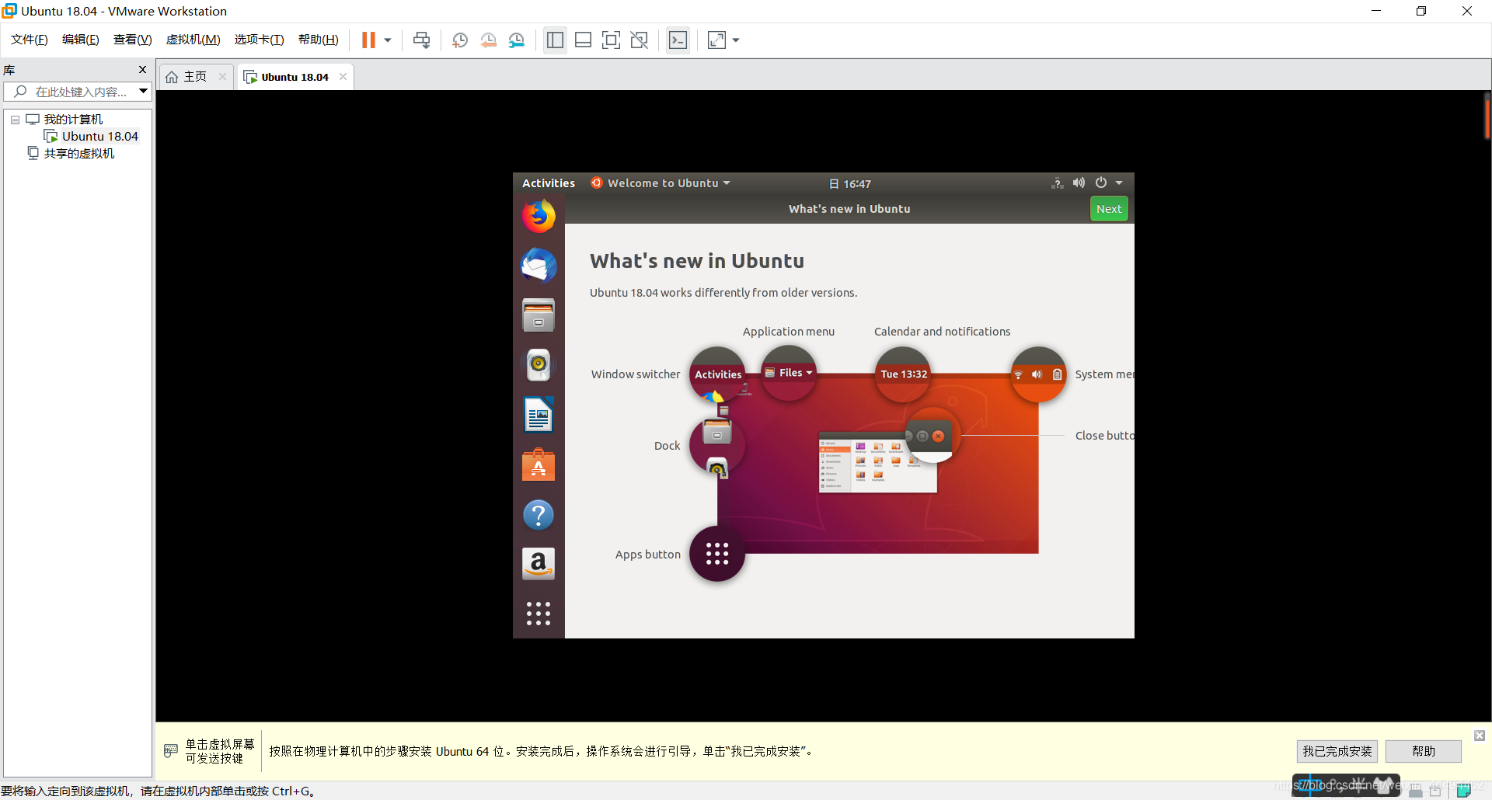The image size is (1492, 800).
Task: Click the power icon in Ubuntu top bar
Action: point(1101,183)
